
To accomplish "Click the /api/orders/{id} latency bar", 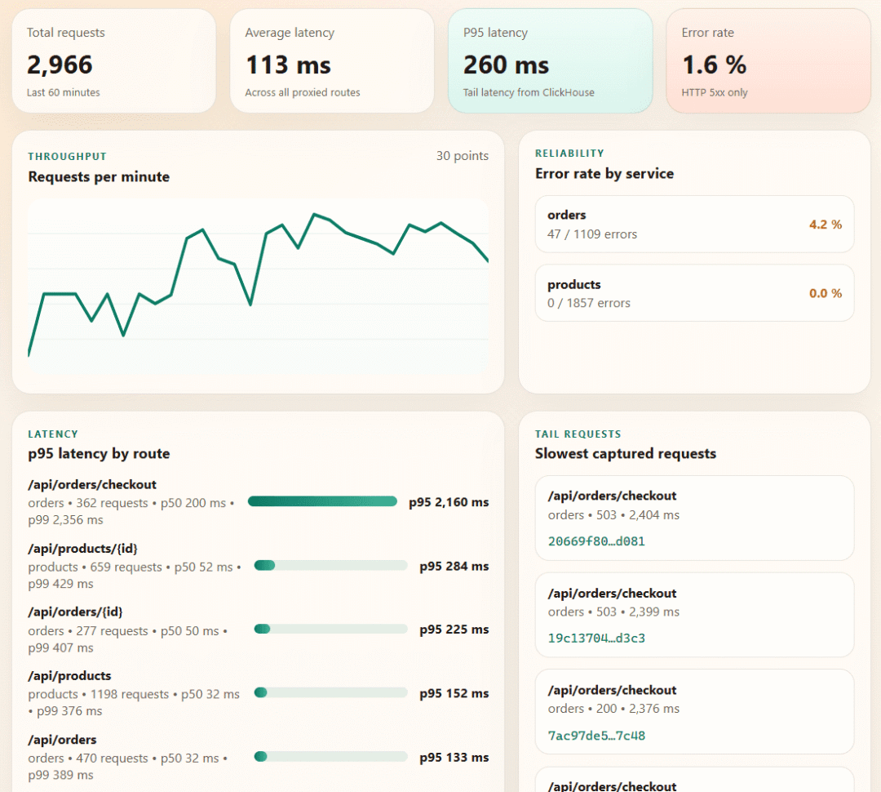I will [330, 629].
